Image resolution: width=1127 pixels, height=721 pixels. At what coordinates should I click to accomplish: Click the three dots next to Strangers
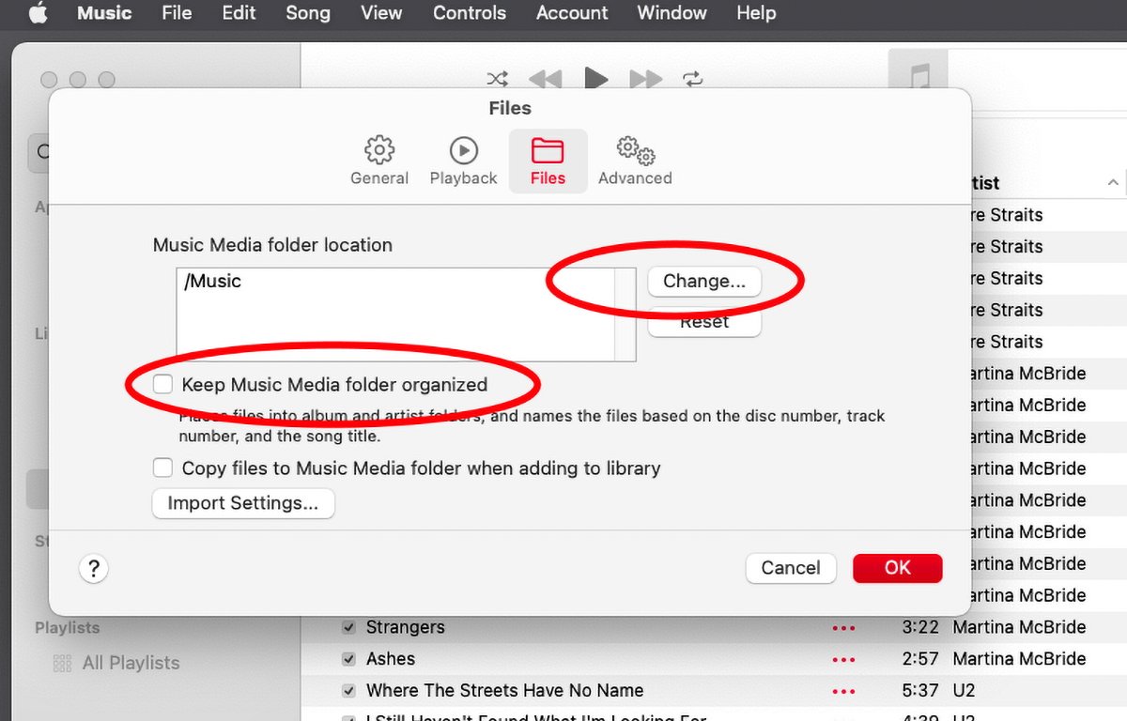click(842, 628)
